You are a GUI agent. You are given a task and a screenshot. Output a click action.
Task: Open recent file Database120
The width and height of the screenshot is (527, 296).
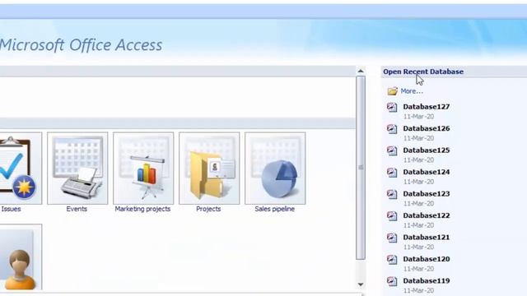(427, 259)
